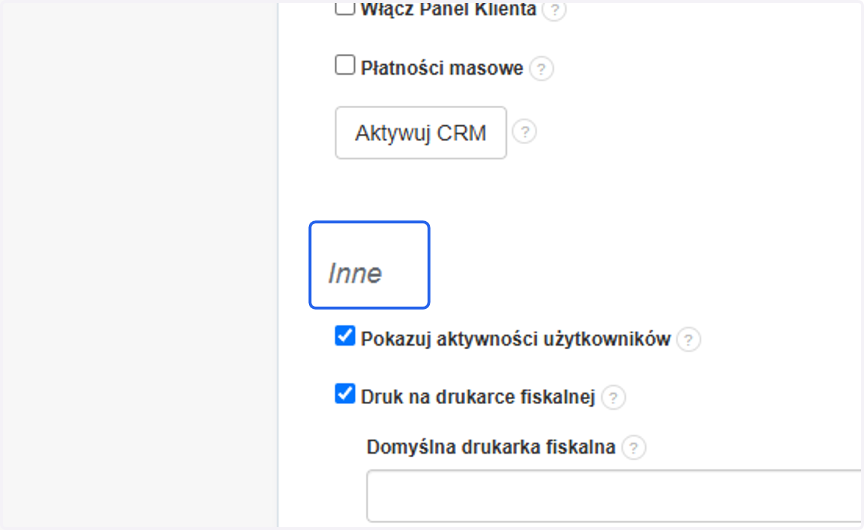This screenshot has width=864, height=530.
Task: Click the Płatności masowe label text
Action: coord(442,68)
